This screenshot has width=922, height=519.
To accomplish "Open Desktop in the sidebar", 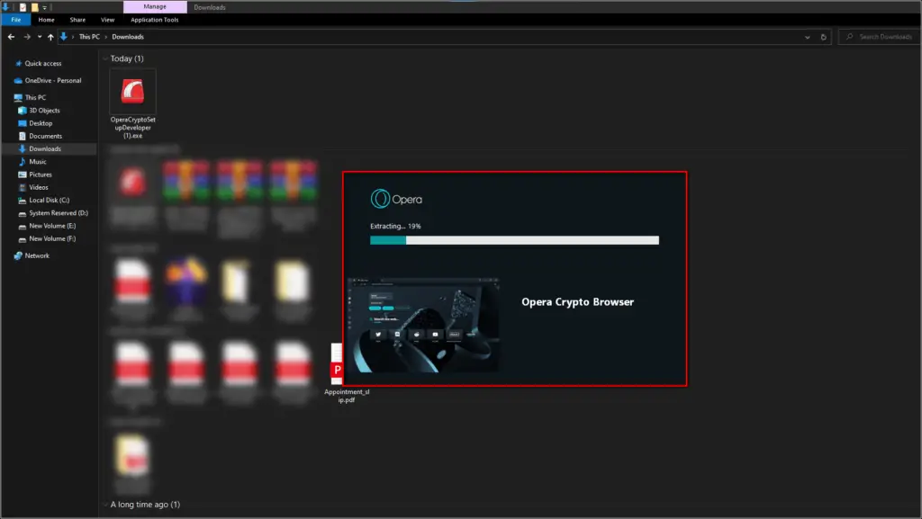I will (x=41, y=123).
